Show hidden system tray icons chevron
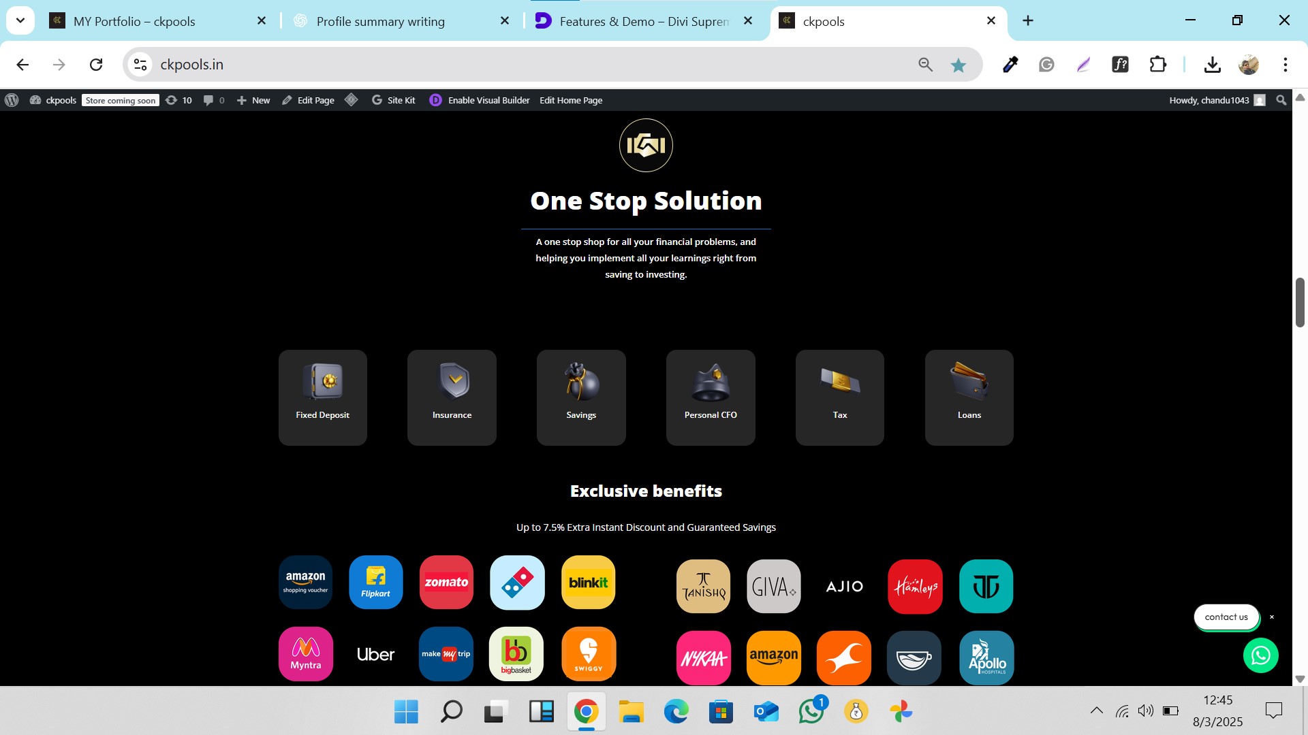This screenshot has width=1308, height=735. coord(1096,710)
